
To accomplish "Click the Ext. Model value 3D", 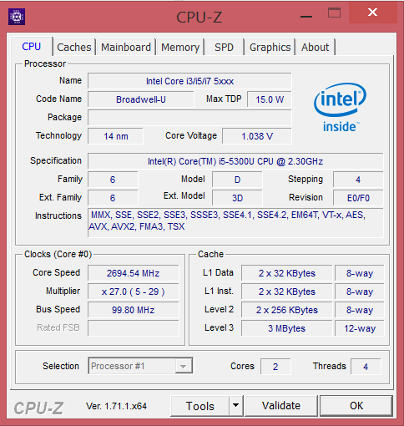I will click(237, 198).
